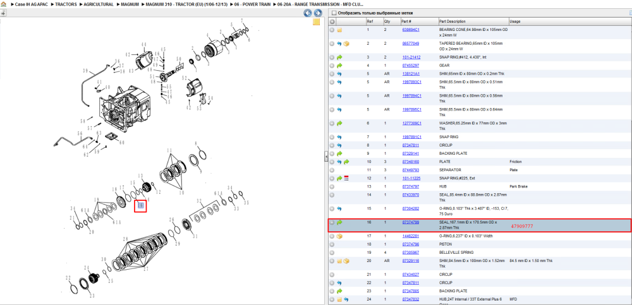Click green arrow on the PLATE Friction row
This screenshot has height=305, width=632.
coord(346,162)
